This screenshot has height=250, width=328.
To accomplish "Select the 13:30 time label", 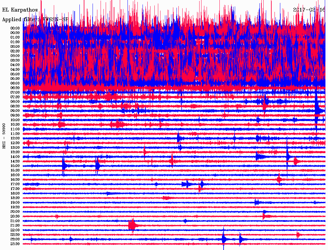I will tap(15, 152).
